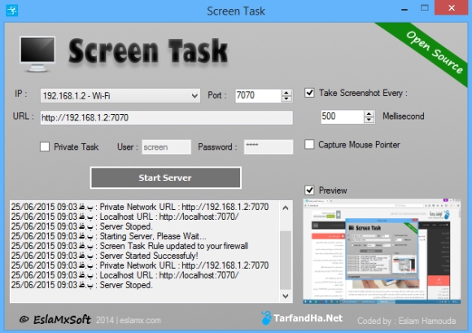Minimize the Screen Task window
472x333 pixels.
[x=404, y=9]
